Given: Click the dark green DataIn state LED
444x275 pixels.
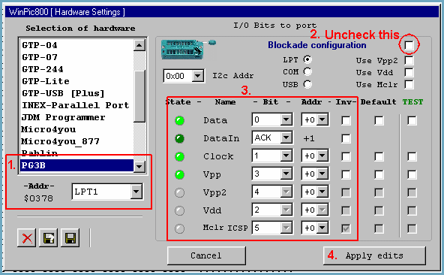Looking at the screenshot, I should pyautogui.click(x=179, y=138).
